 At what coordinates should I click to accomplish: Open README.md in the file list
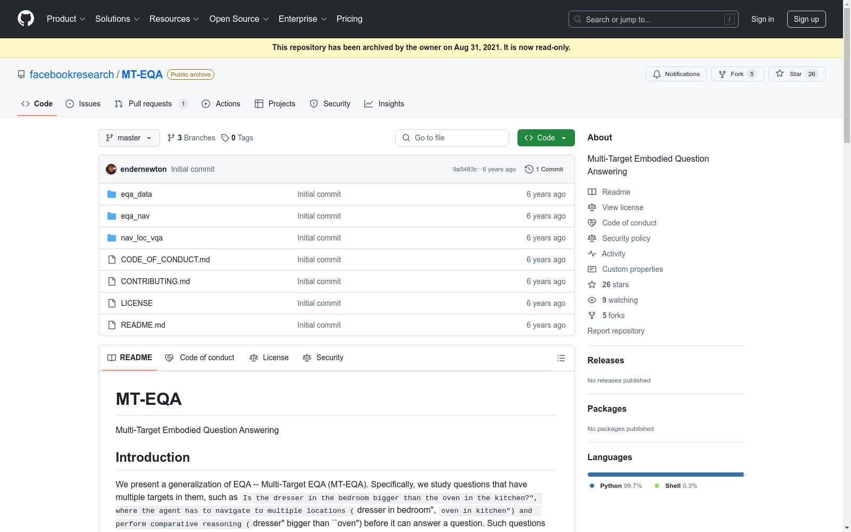(143, 325)
